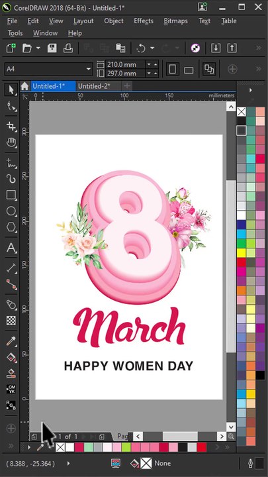268x477 pixels.
Task: Click the Undo arrow icon
Action: coord(141,48)
